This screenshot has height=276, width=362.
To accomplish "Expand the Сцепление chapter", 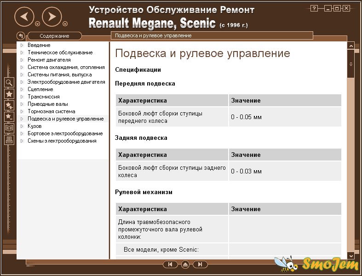I will click(22, 89).
